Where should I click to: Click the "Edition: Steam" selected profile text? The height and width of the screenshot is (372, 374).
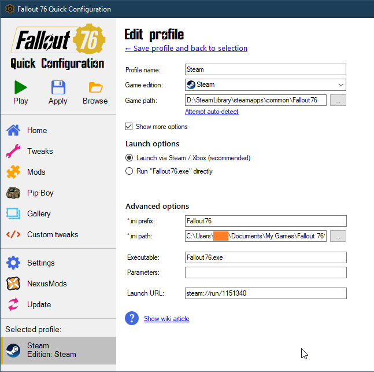(x=51, y=354)
